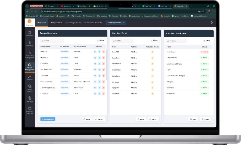Open Filters in Non Ass. Food panel
241x145 pixels.
[x=154, y=40]
